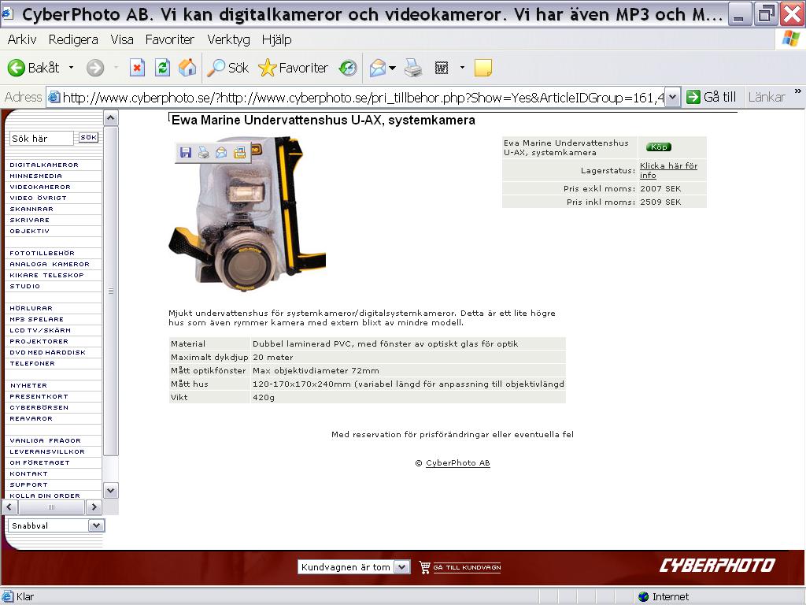Screen dimensions: 806x605
Task: Open the Redigera menu
Action: coord(73,39)
